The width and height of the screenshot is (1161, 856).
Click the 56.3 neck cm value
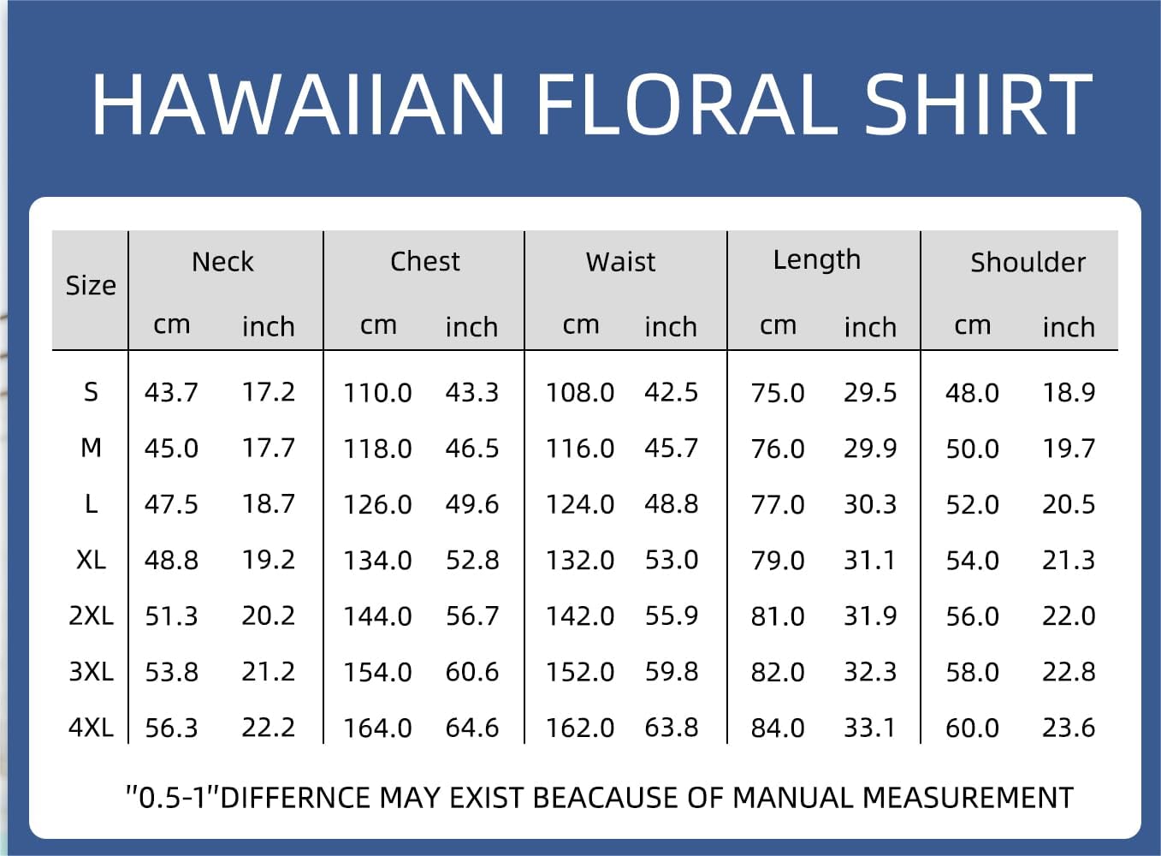(171, 728)
